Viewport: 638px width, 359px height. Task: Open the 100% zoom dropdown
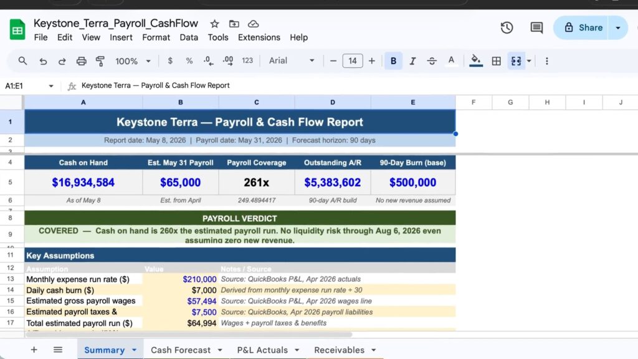pos(133,61)
